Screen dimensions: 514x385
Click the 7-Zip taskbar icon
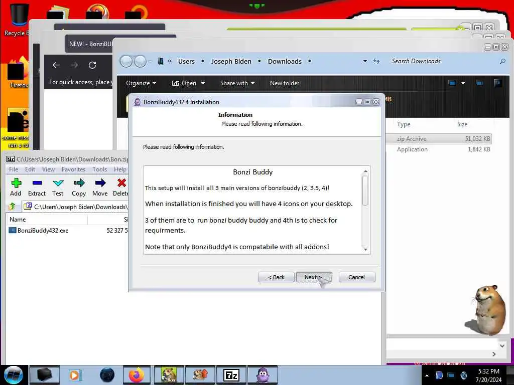coord(231,375)
